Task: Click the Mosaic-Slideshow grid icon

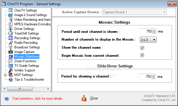Action: click(11, 56)
